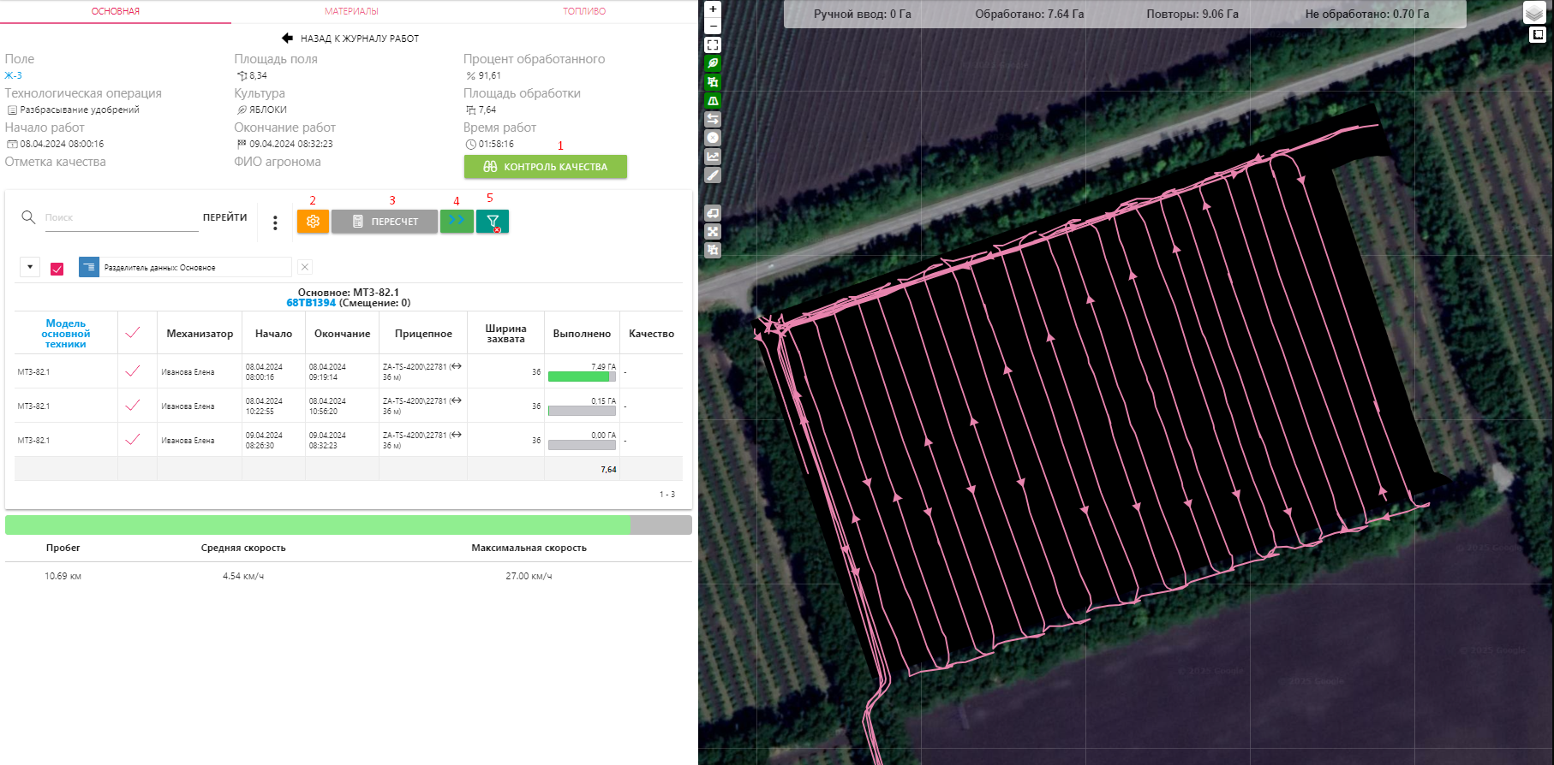Click the ПЕРЕСЧЕТ recalculate button
The image size is (1554, 765).
click(x=385, y=222)
